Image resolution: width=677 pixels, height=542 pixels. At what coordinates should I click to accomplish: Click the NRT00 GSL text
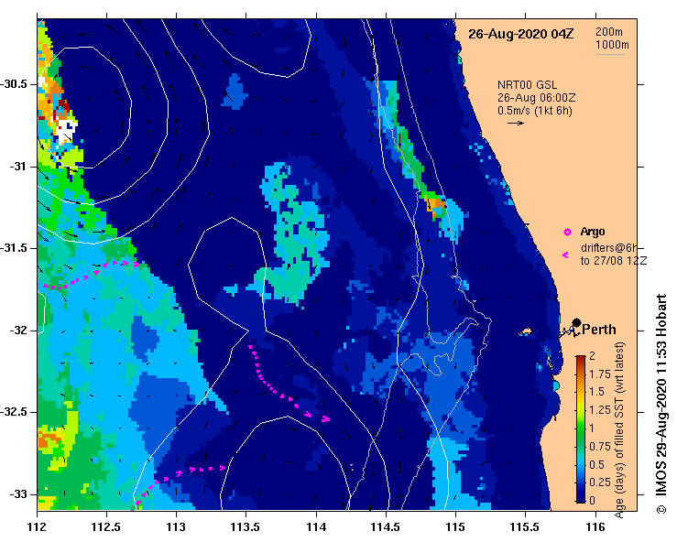click(527, 85)
